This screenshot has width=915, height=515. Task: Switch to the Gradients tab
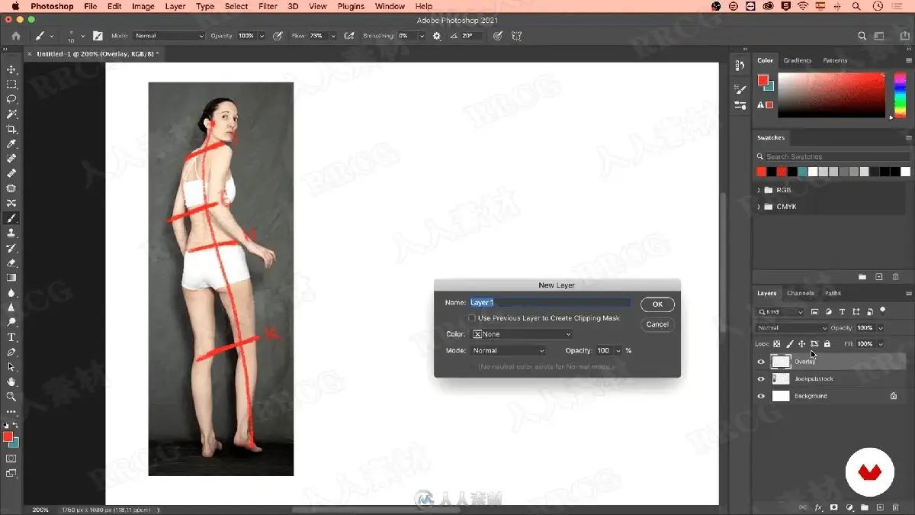(798, 60)
